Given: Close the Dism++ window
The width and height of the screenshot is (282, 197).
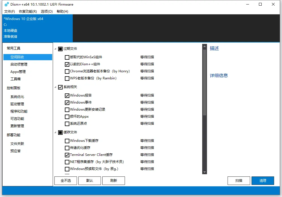Looking at the screenshot, I should (273, 4).
